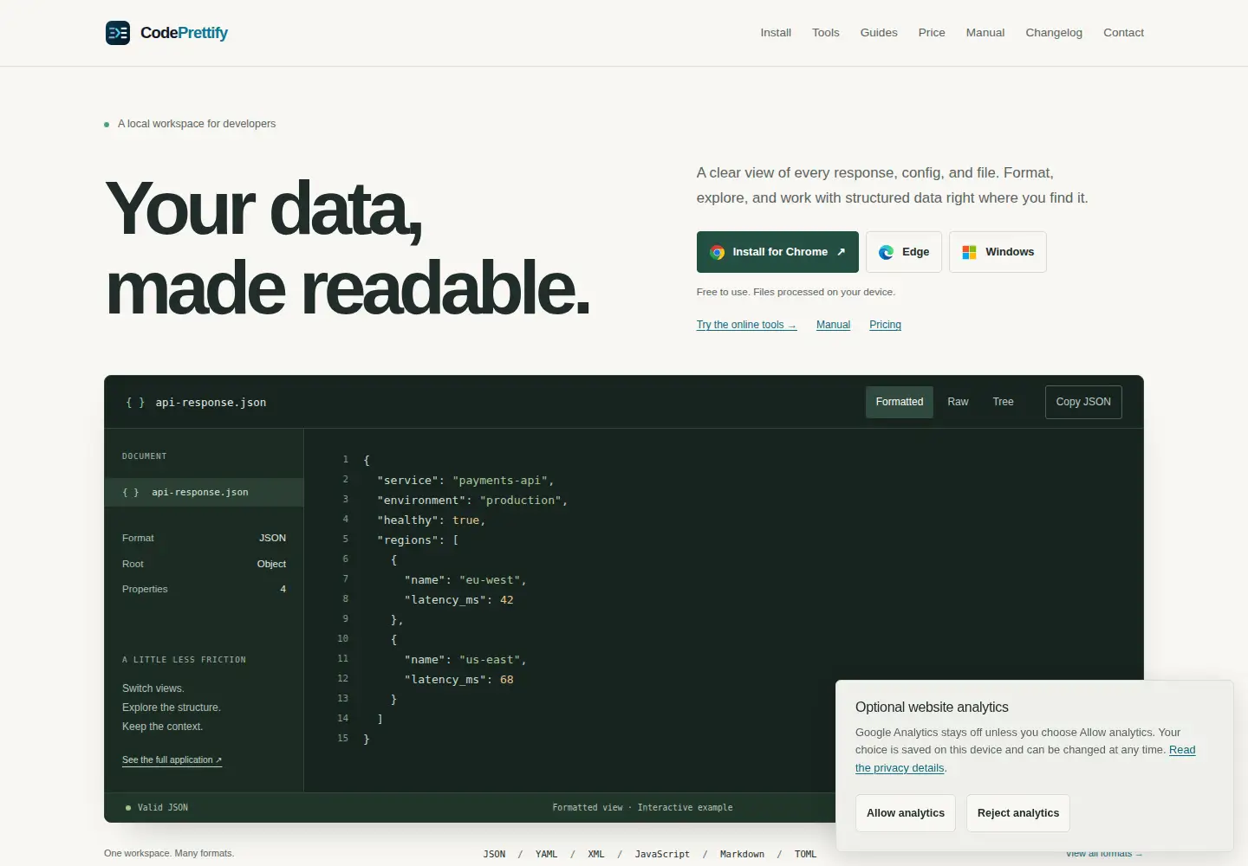Viewport: 1248px width, 866px height.
Task: Open the Price nav link
Action: 932,33
